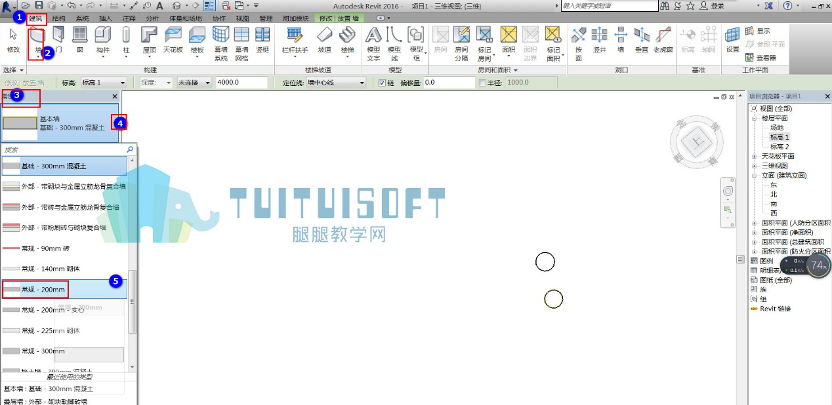The width and height of the screenshot is (832, 405).
Task: Select 常规 - 90mm 砖 wall type
Action: tap(64, 248)
